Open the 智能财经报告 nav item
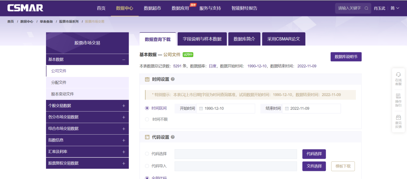The height and width of the screenshot is (179, 407). tap(244, 8)
